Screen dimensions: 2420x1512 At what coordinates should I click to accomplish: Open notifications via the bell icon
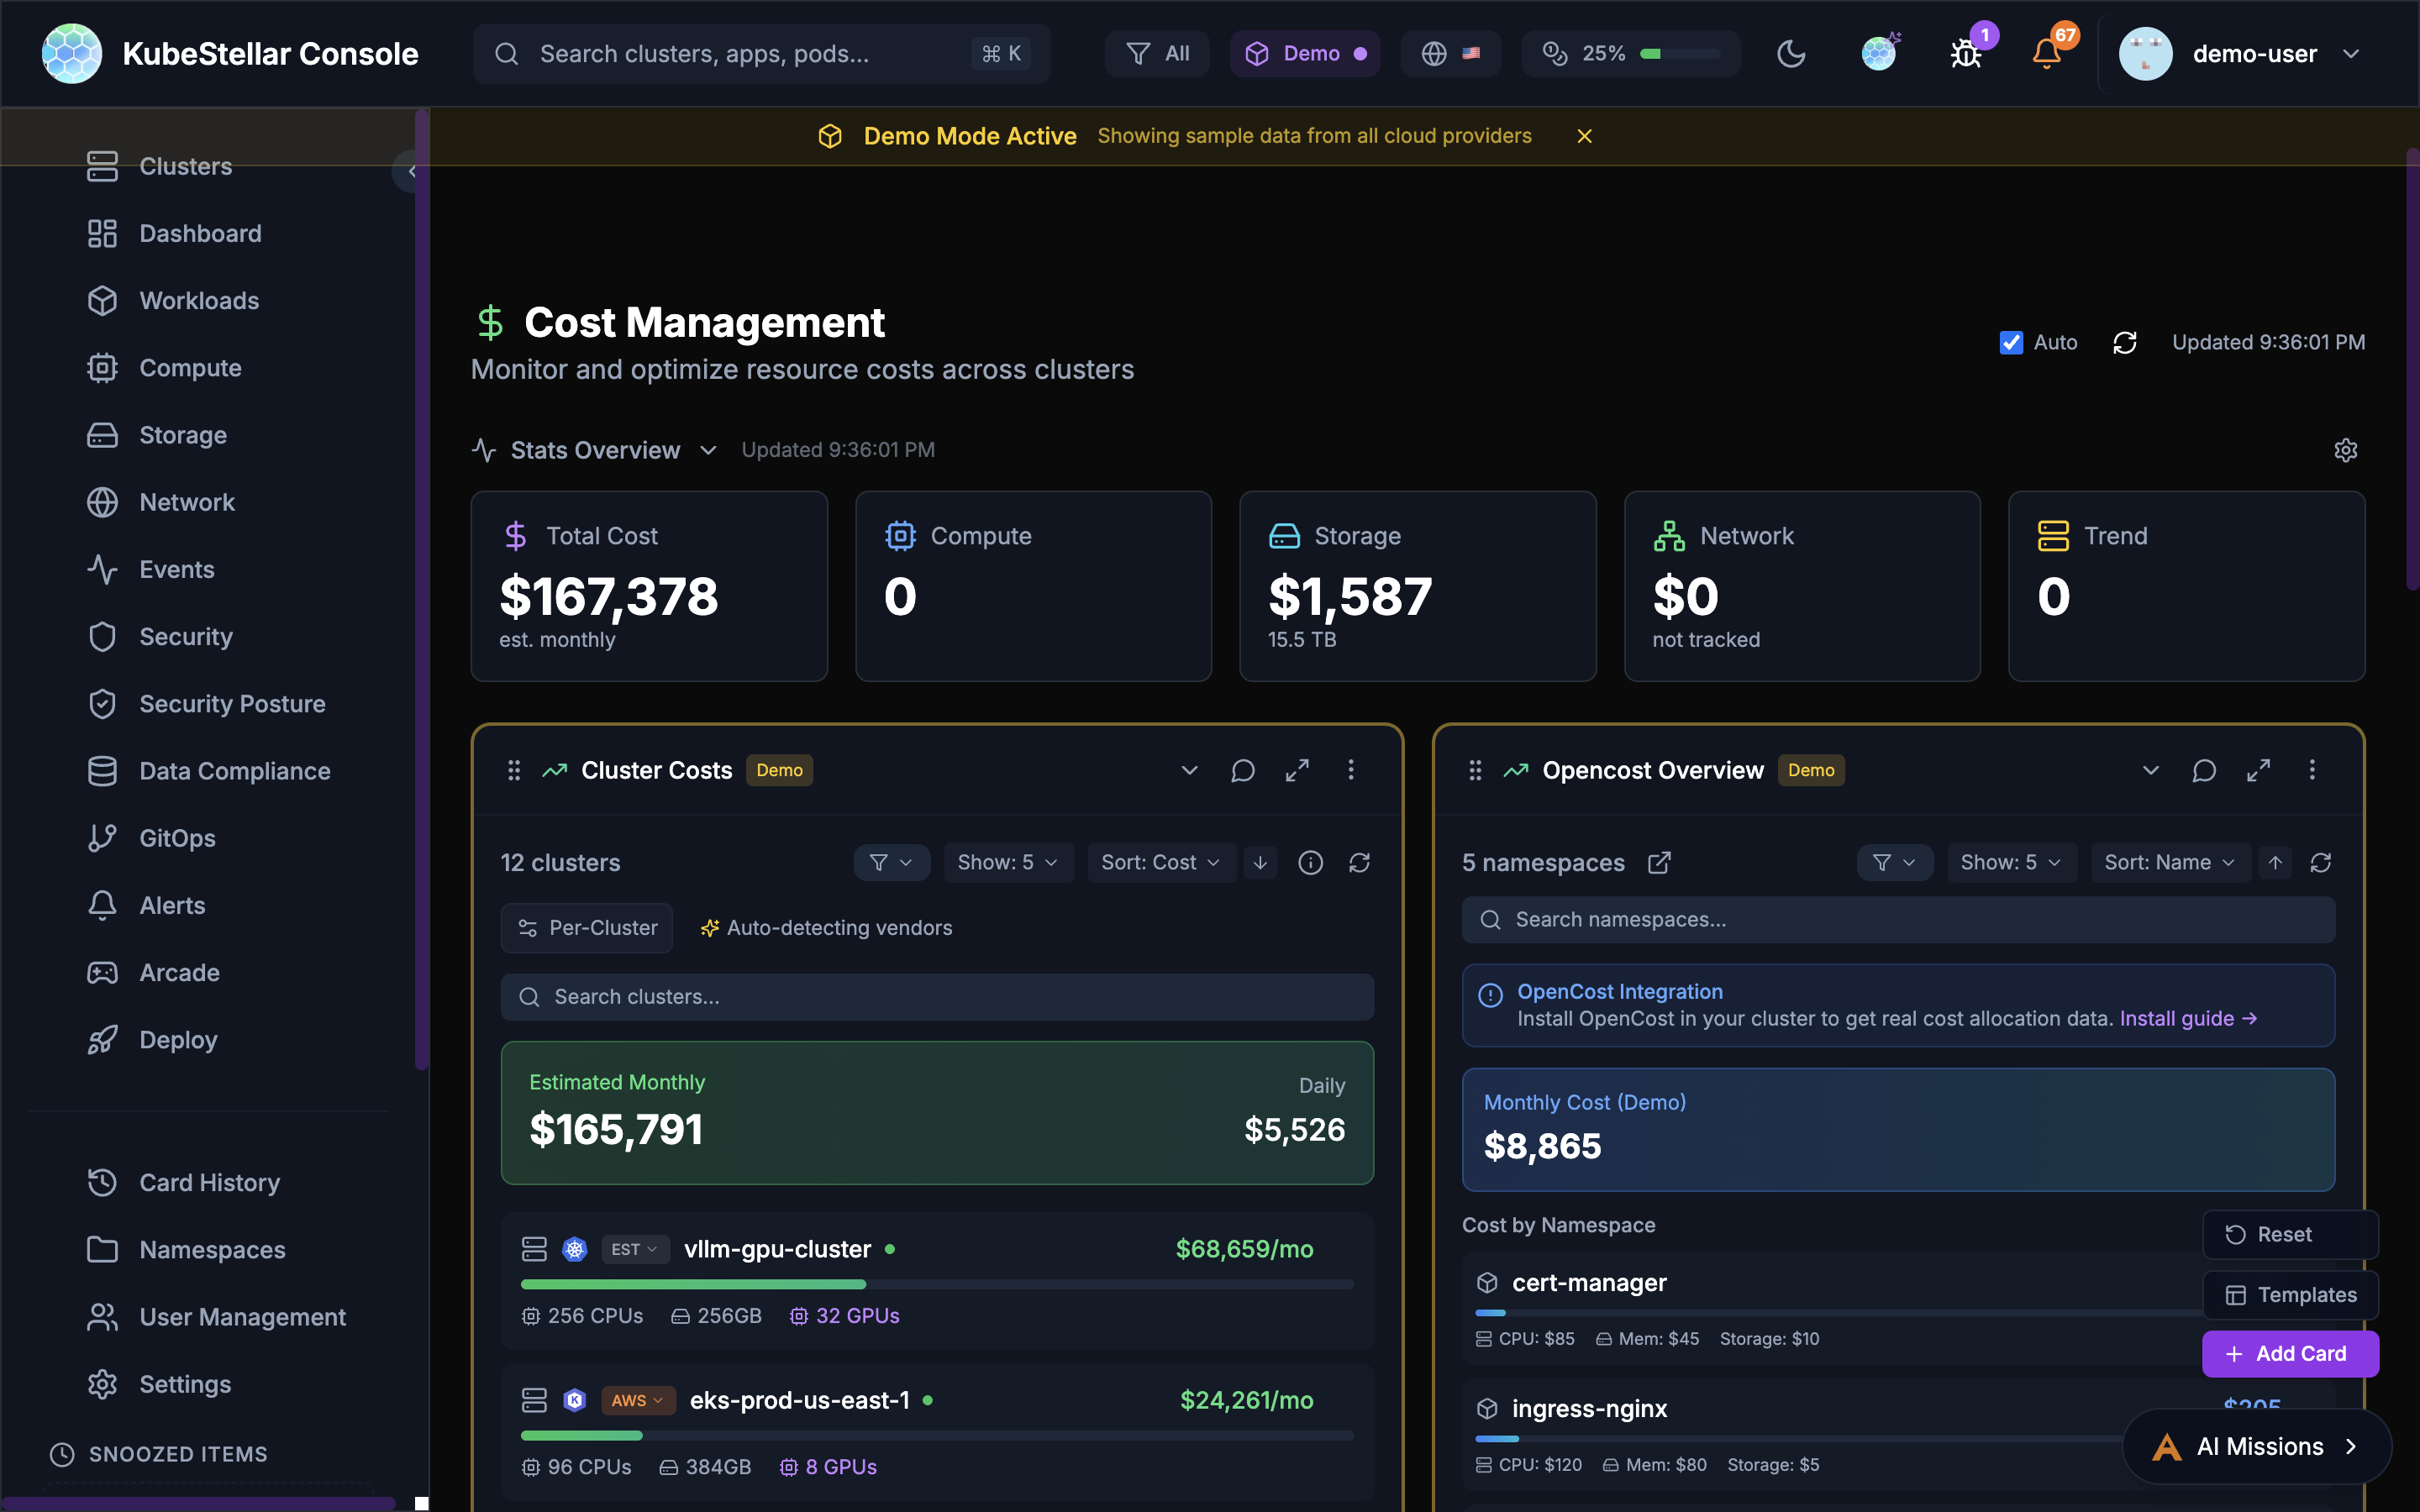tap(2048, 53)
